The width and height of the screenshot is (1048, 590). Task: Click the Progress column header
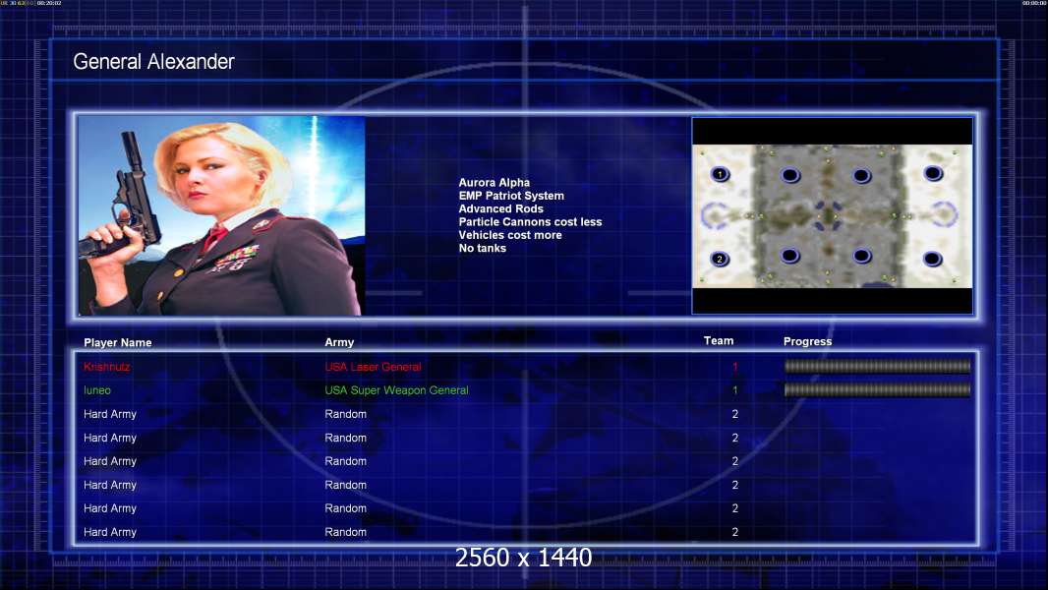click(x=807, y=341)
